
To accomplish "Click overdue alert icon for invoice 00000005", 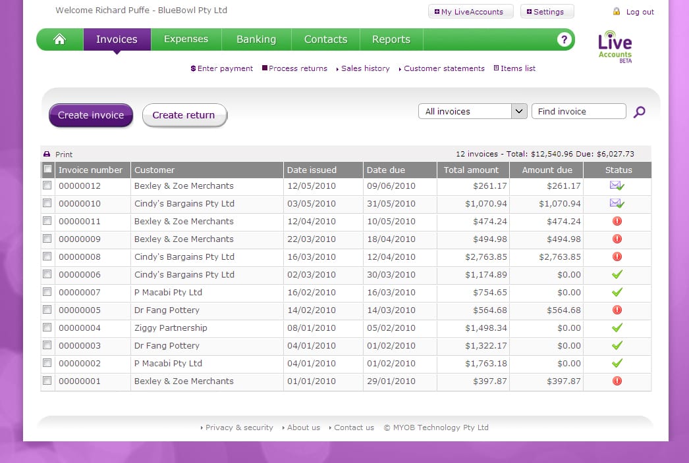I will click(x=617, y=310).
